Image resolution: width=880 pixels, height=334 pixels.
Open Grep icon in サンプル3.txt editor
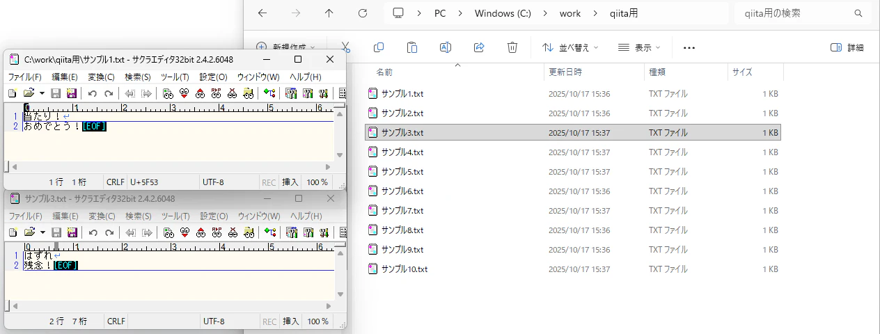248,232
